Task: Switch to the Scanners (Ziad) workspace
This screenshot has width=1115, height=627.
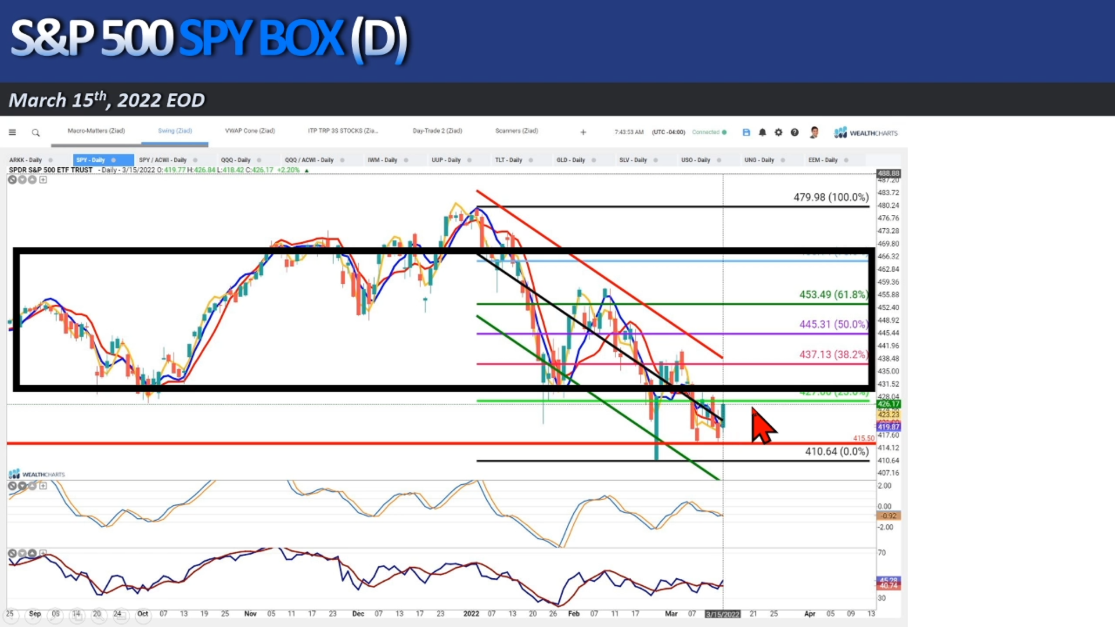Action: 517,131
